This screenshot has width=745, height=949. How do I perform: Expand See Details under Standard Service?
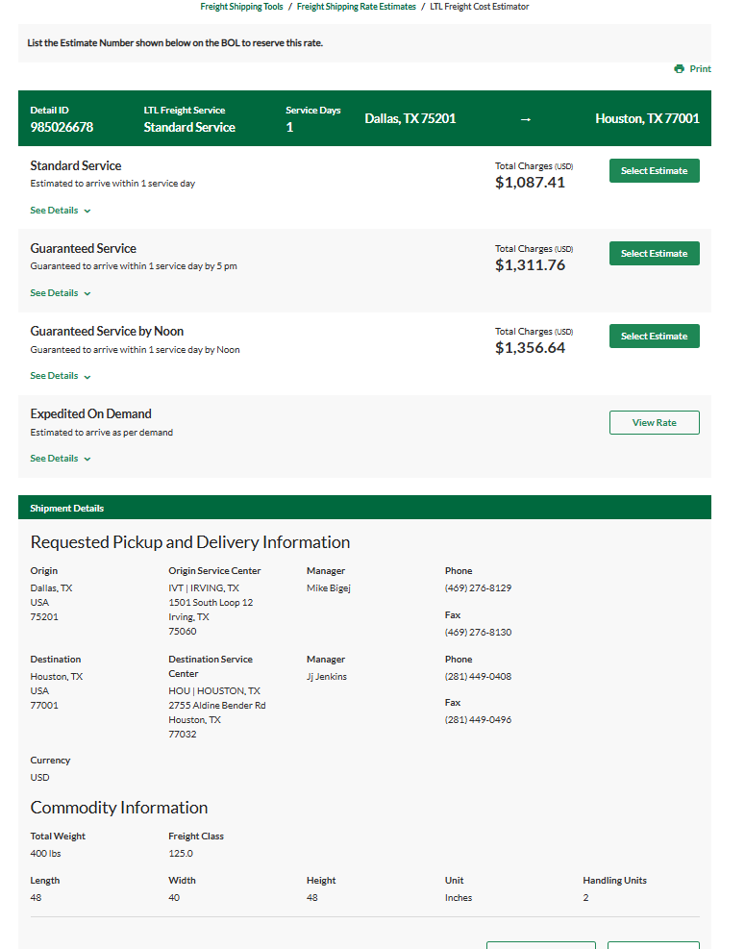click(x=61, y=211)
